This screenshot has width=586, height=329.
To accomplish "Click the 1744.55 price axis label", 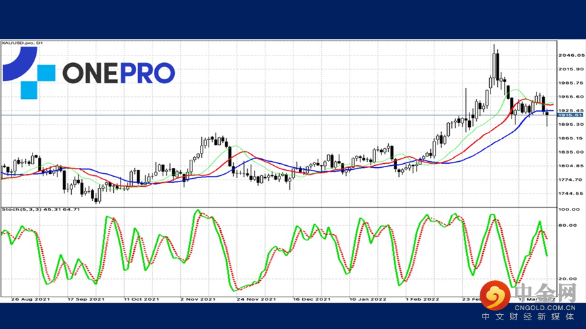I will point(570,194).
